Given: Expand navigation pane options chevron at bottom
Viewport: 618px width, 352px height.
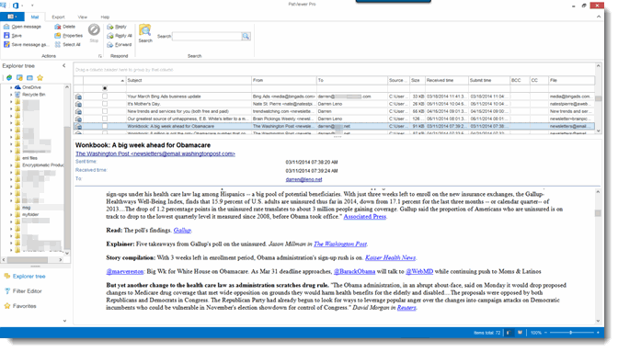Looking at the screenshot, I should [64, 321].
